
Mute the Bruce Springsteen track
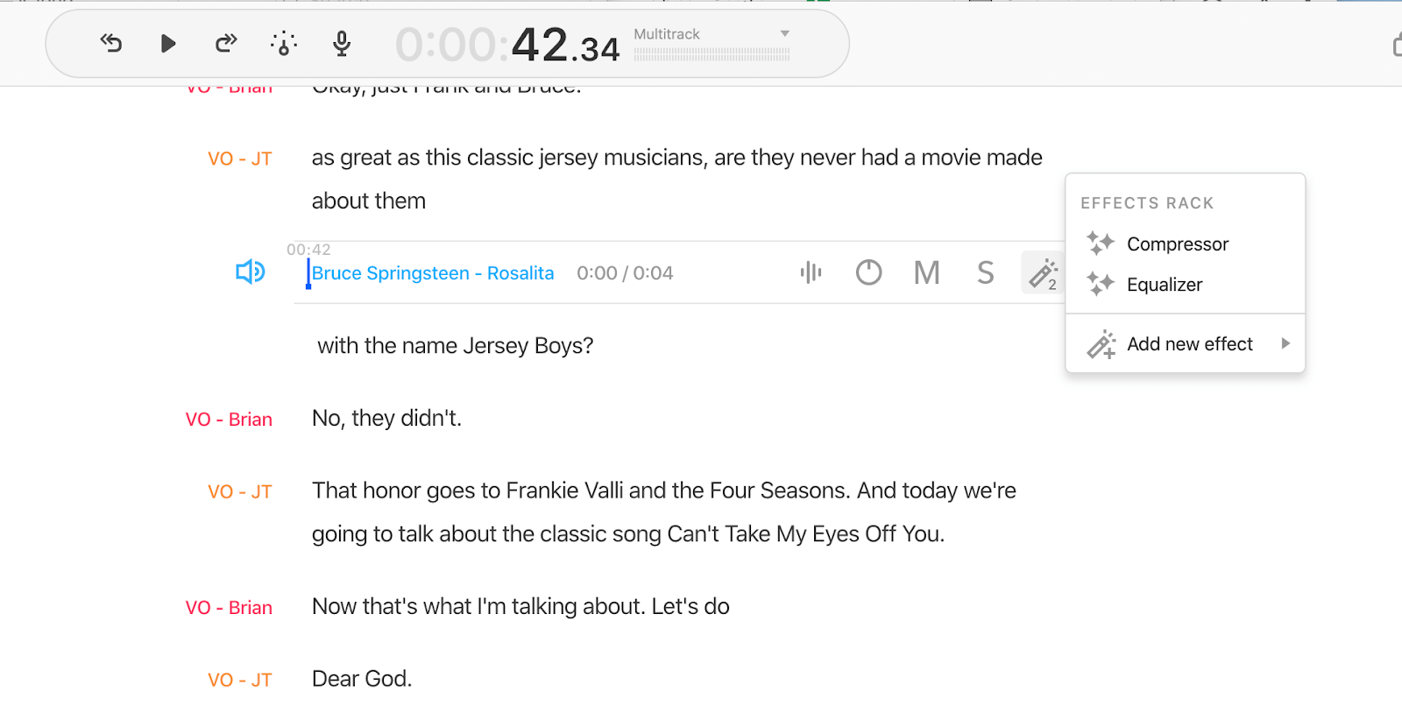pos(926,272)
